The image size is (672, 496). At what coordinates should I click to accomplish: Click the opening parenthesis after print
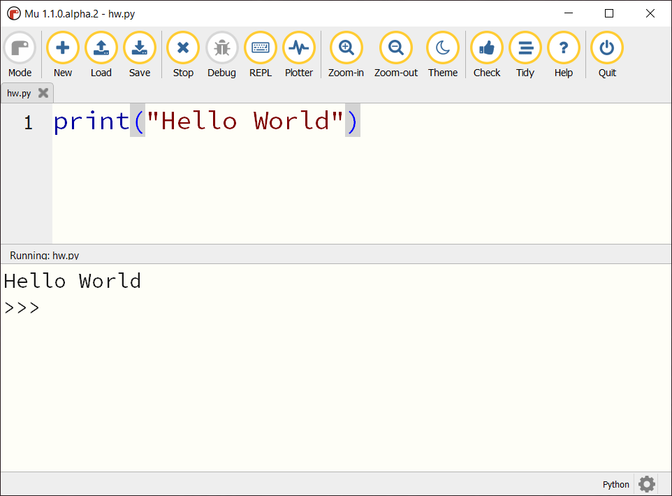(138, 121)
